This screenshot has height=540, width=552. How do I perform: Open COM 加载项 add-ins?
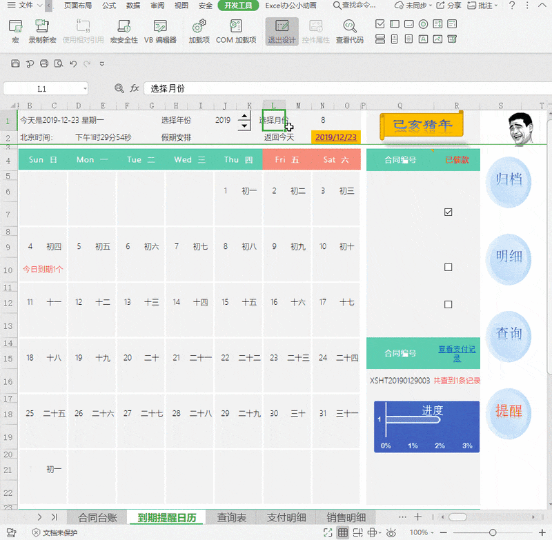click(236, 30)
